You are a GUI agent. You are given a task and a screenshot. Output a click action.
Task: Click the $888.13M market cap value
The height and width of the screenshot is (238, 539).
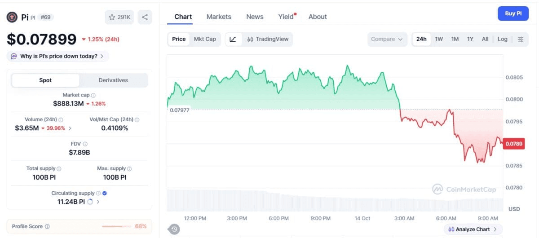point(68,104)
